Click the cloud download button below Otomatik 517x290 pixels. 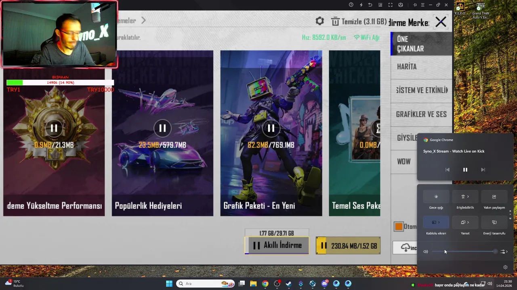[x=405, y=248]
